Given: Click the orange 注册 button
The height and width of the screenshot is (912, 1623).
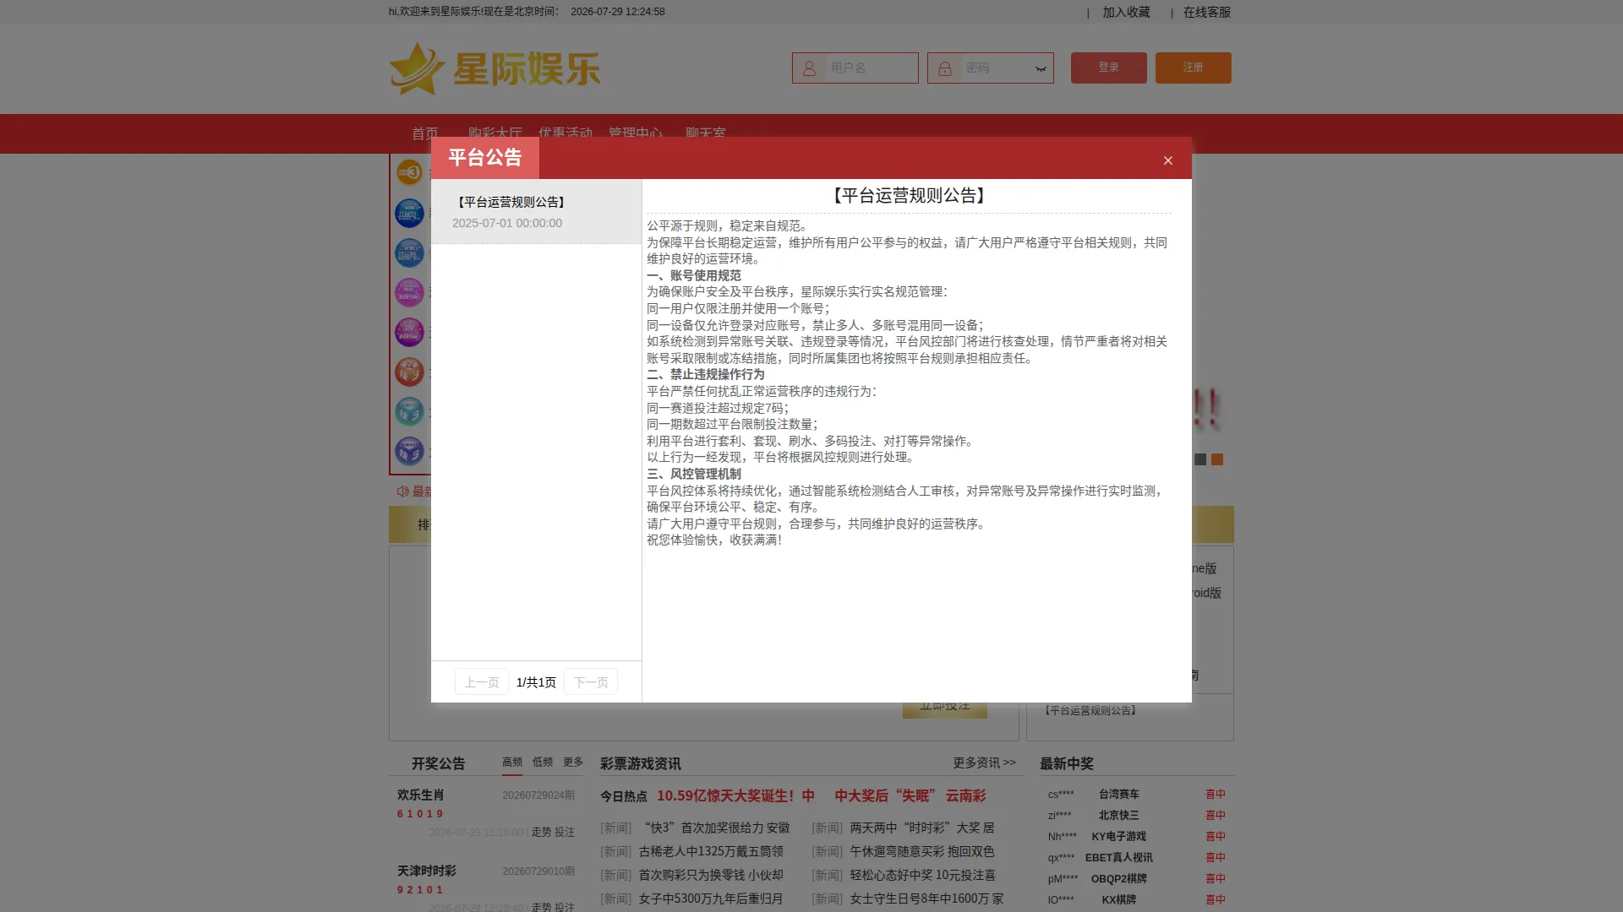Looking at the screenshot, I should pyautogui.click(x=1193, y=68).
